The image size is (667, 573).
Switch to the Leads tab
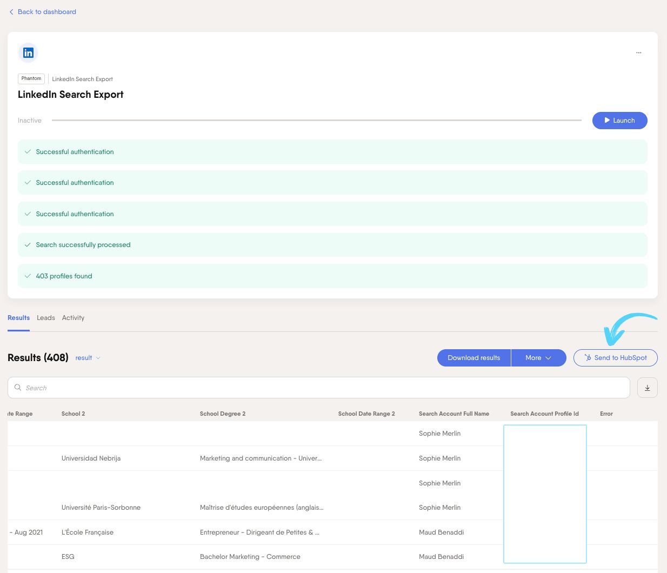click(46, 318)
